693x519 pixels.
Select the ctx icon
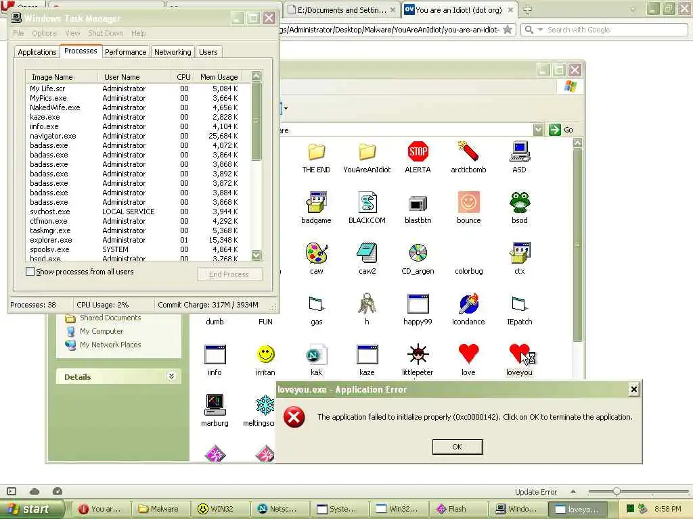pos(519,253)
